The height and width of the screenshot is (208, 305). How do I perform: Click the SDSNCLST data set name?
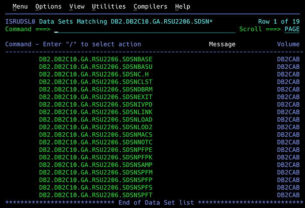click(96, 82)
